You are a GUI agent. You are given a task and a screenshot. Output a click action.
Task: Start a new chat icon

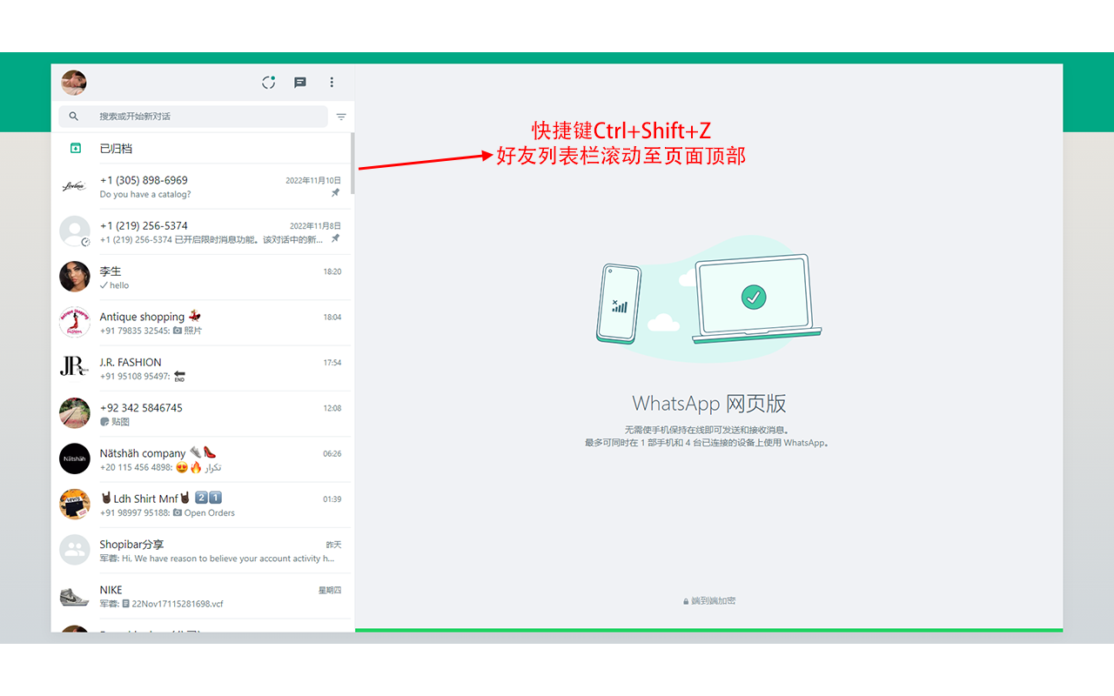[x=300, y=83]
